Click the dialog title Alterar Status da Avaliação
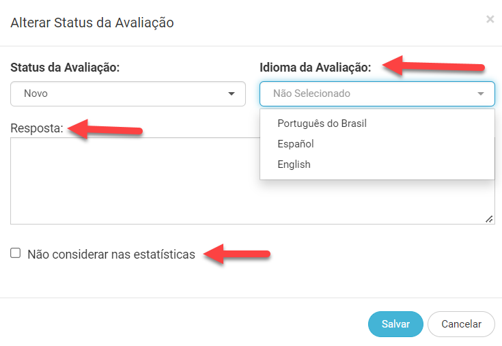Viewport: 502px width, 346px height. tap(92, 23)
